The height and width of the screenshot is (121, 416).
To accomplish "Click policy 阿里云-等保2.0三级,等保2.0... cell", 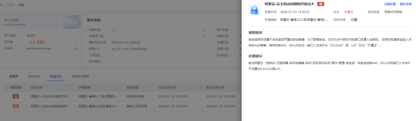I will [98, 106].
